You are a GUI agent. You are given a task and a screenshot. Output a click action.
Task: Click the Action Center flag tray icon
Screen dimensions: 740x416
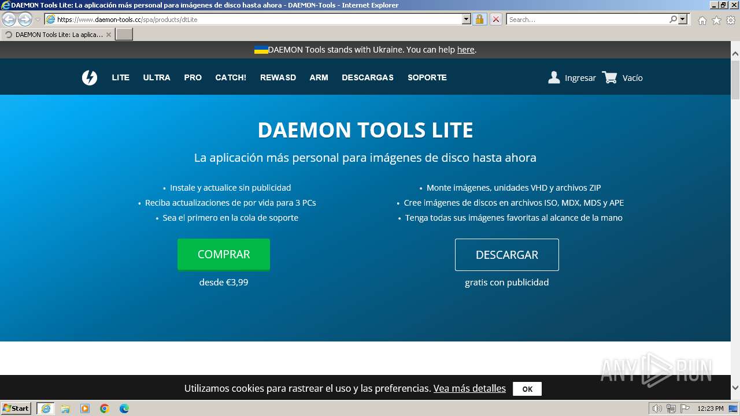click(x=685, y=408)
